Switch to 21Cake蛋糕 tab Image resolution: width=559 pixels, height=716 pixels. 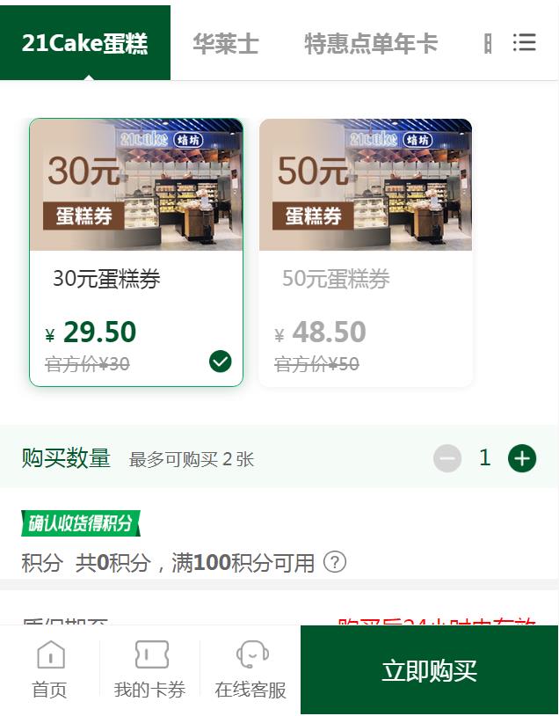[85, 43]
